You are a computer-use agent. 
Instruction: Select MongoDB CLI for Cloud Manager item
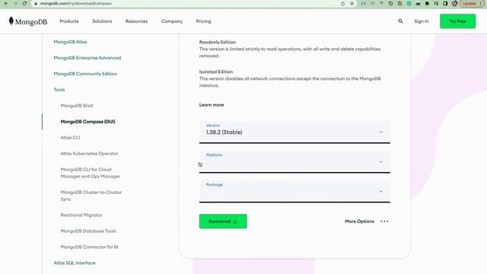(90, 173)
